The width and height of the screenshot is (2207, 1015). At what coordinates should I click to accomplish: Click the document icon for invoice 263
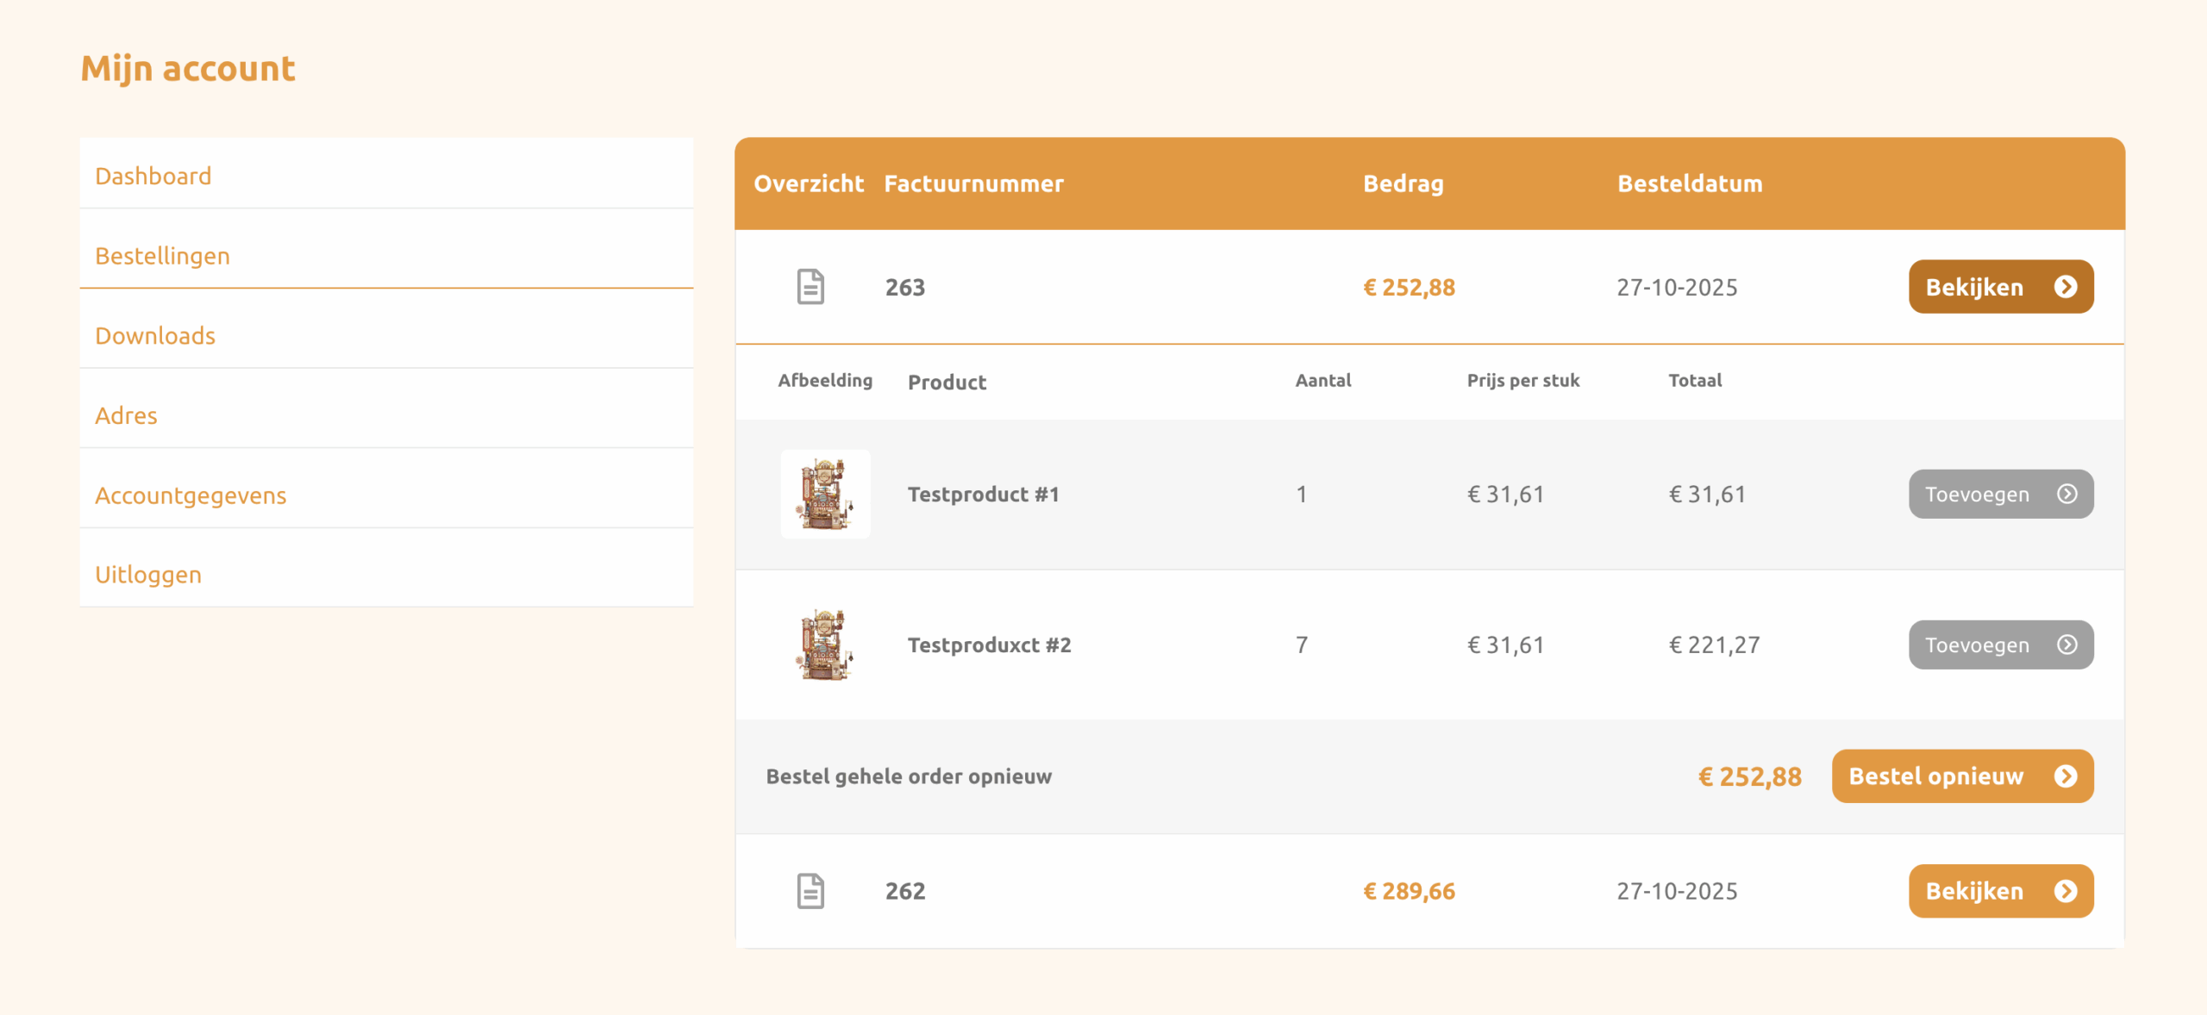[810, 287]
